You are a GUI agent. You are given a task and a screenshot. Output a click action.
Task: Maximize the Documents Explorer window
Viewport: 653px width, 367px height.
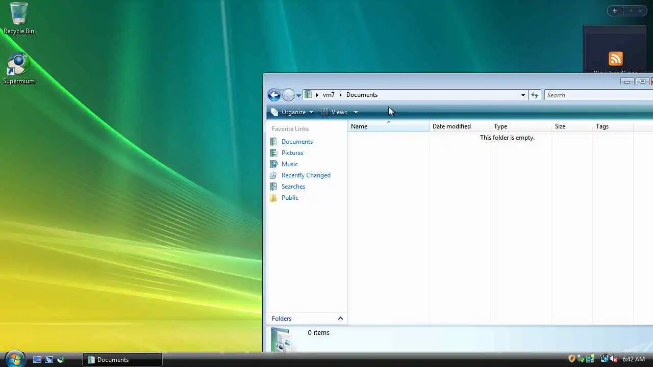pos(642,82)
